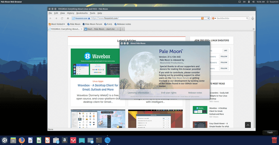Go forward with the forward arrow
The height and width of the screenshot is (145, 279).
click(56, 18)
